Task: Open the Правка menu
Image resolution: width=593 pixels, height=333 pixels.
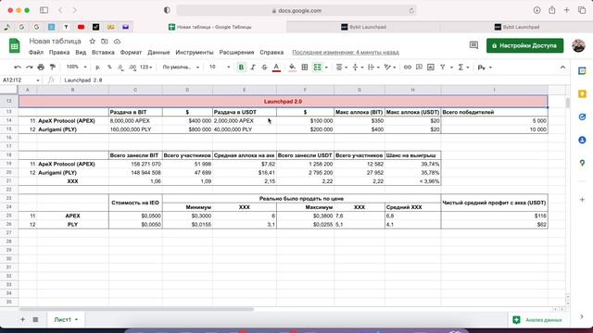Action: coord(59,52)
